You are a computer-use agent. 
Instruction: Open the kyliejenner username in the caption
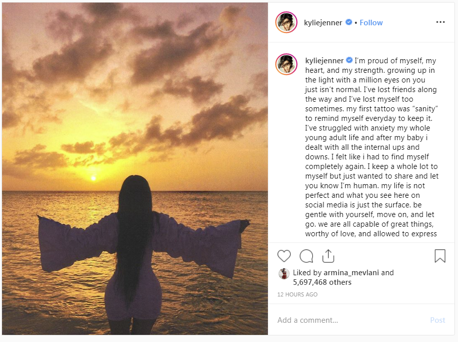click(324, 61)
